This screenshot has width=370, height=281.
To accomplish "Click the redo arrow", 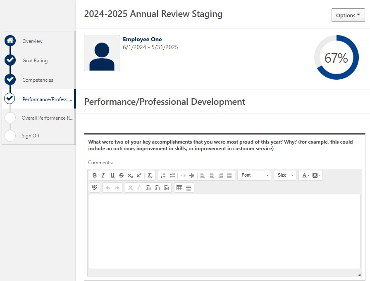I will click(x=117, y=188).
